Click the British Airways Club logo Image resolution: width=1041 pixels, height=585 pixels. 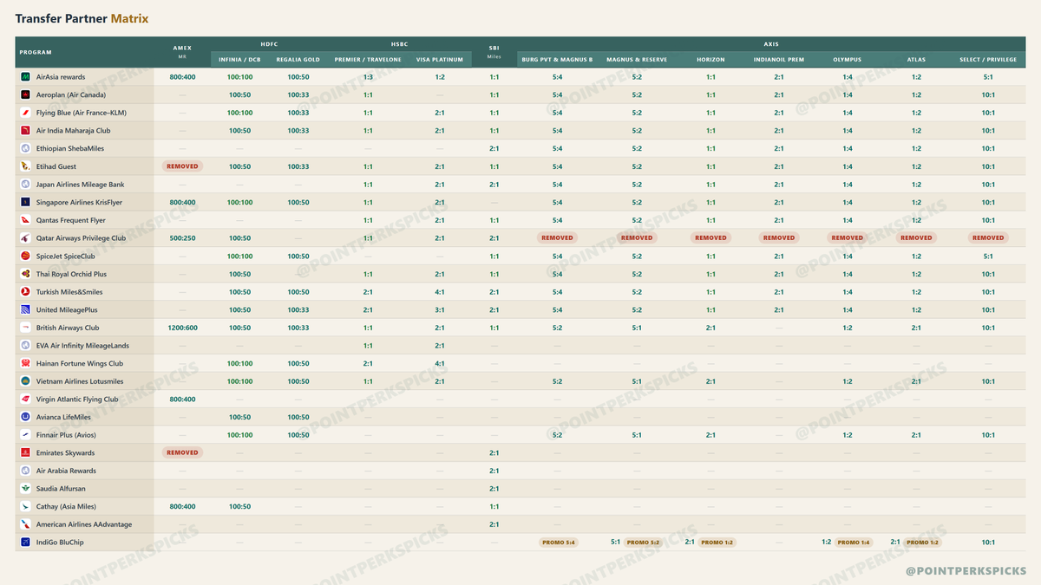[x=26, y=328]
